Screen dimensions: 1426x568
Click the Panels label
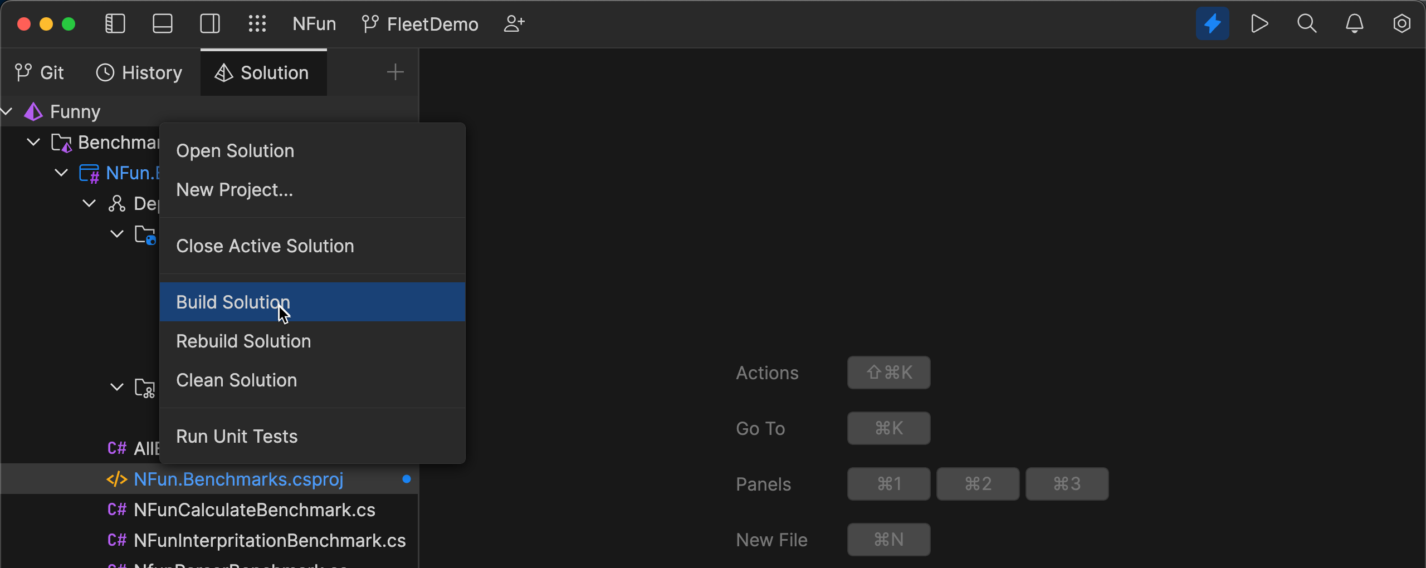763,484
